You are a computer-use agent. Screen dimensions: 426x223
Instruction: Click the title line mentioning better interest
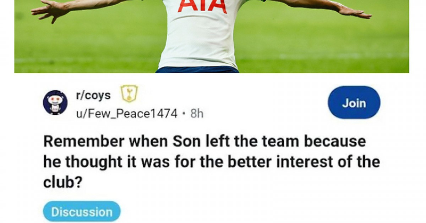(212, 162)
